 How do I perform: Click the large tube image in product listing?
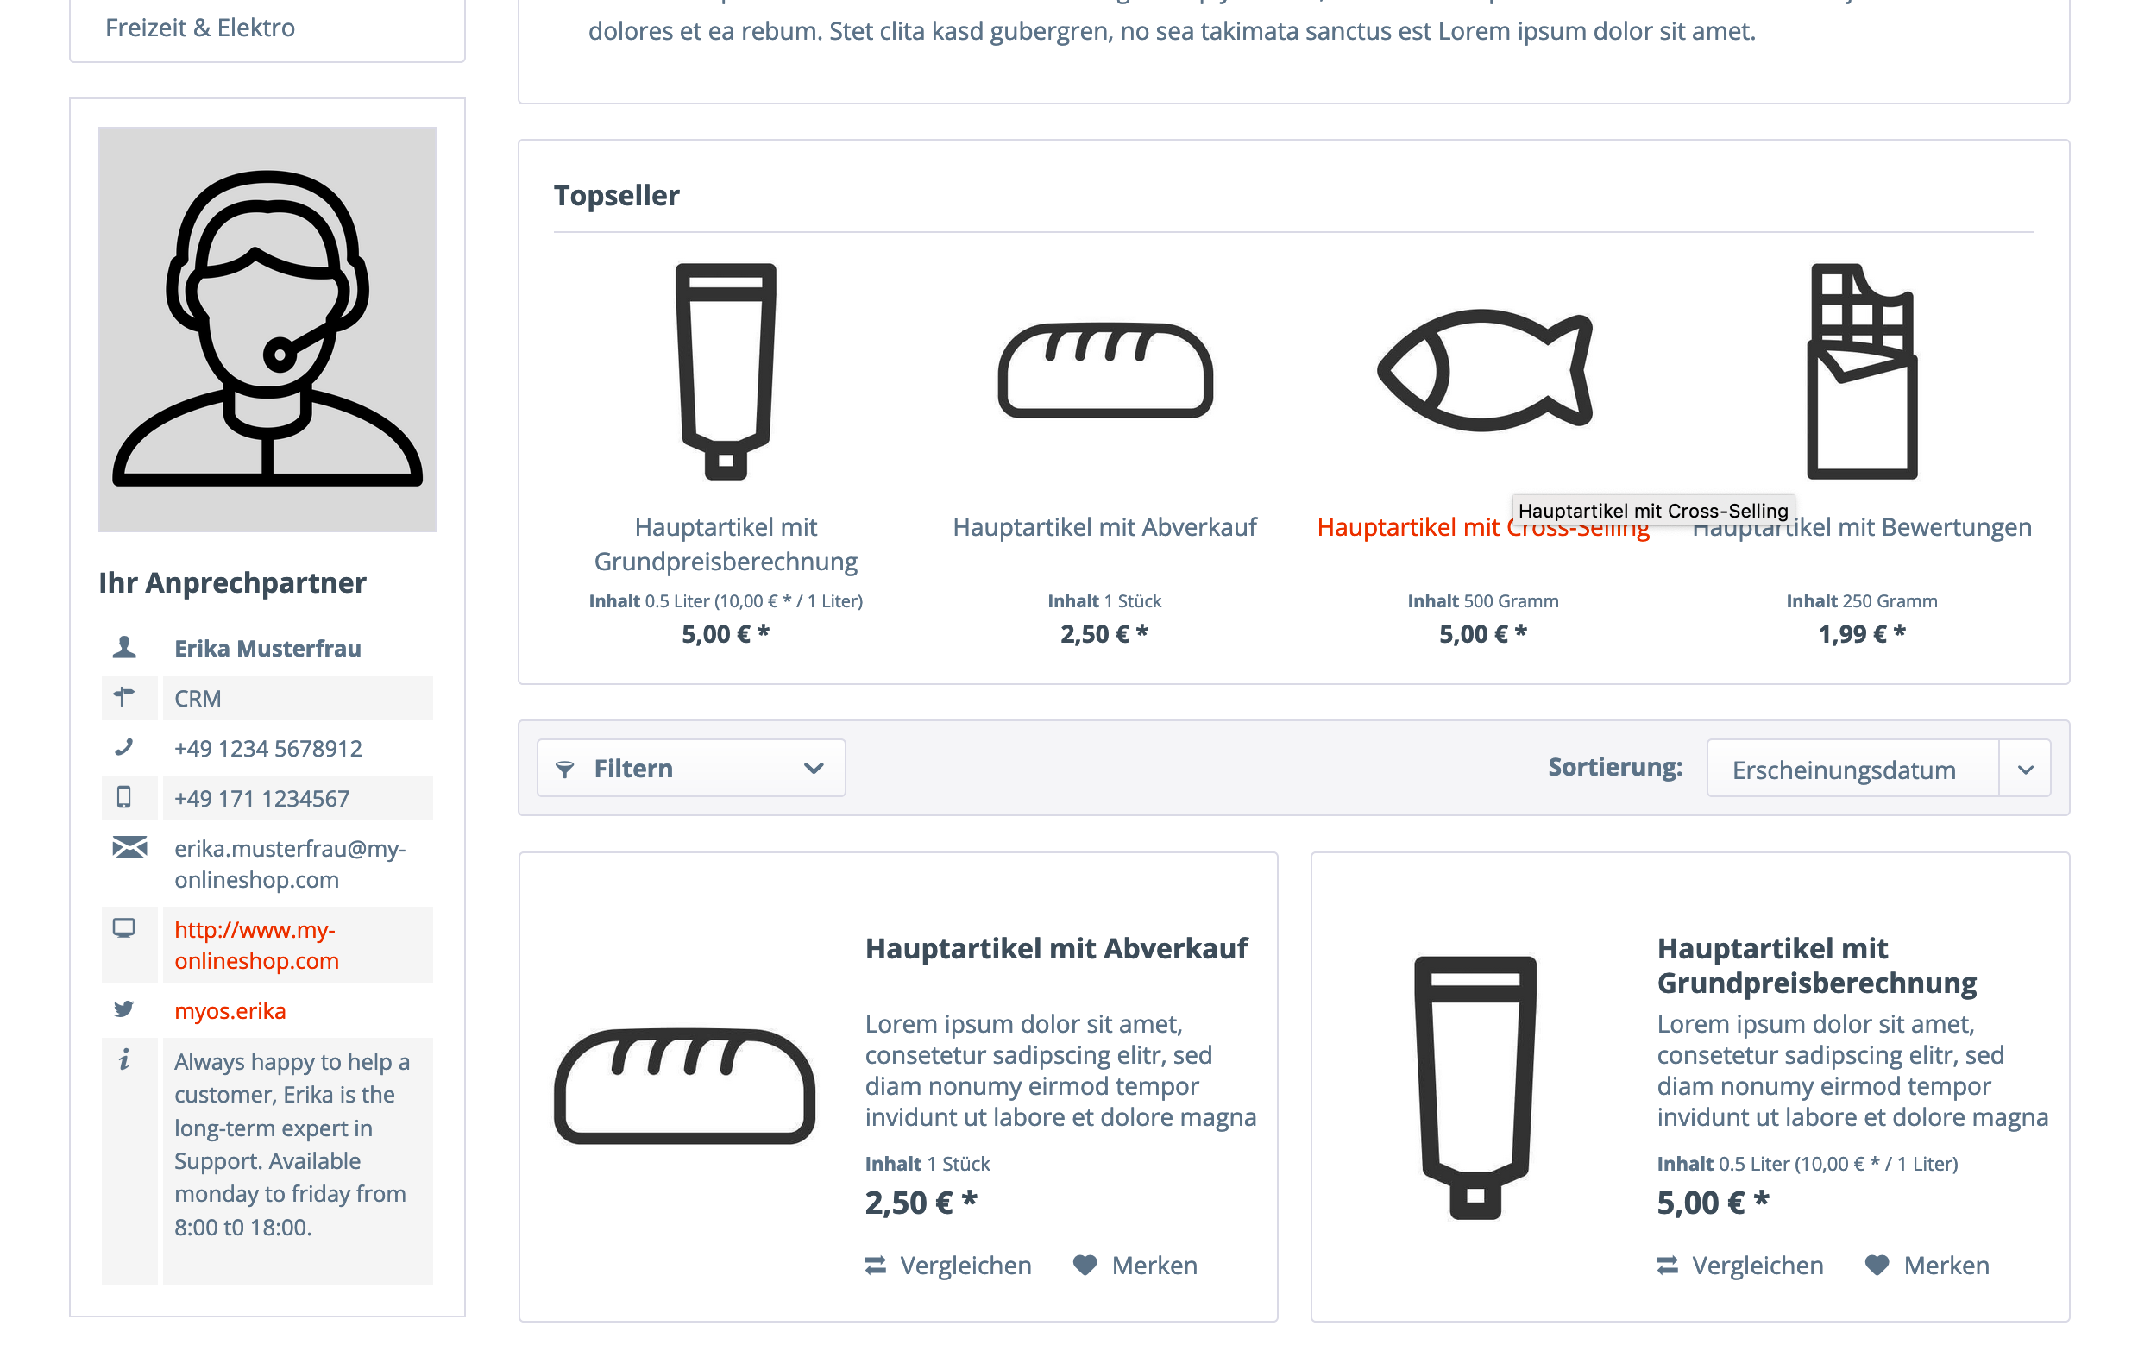click(1475, 1087)
